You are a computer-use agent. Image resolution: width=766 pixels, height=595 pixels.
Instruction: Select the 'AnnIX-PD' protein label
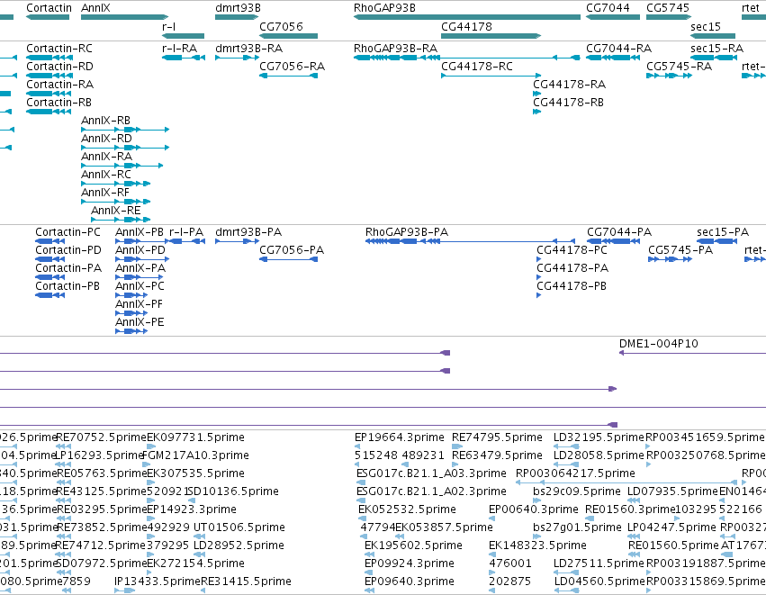pos(140,250)
